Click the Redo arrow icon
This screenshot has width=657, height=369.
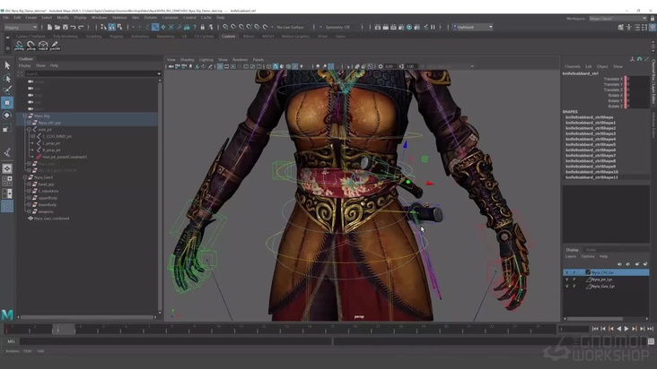(x=82, y=27)
